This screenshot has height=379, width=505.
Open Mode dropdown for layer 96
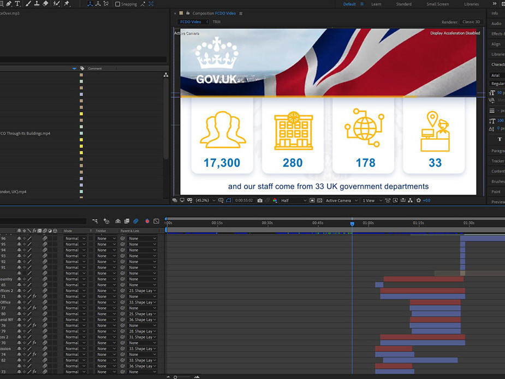(x=75, y=239)
